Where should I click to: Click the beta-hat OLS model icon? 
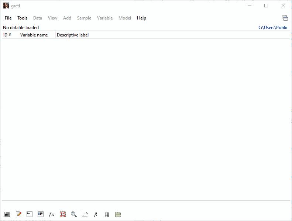[96, 214]
